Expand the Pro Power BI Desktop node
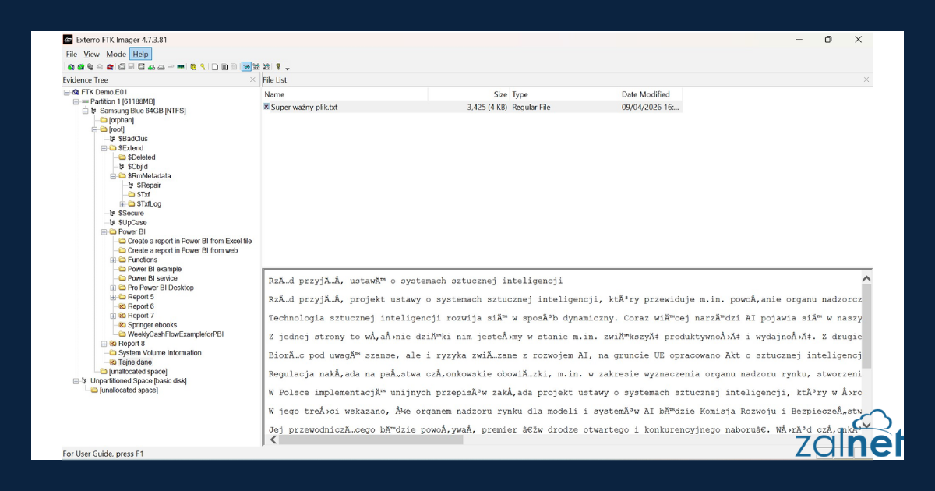Screen dimensions: 935x491 coord(113,288)
